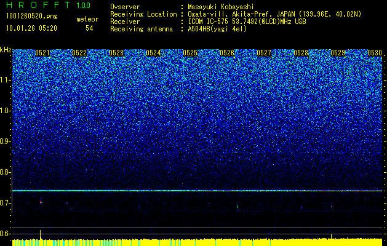Click the 0522 time marker

[x=79, y=53]
